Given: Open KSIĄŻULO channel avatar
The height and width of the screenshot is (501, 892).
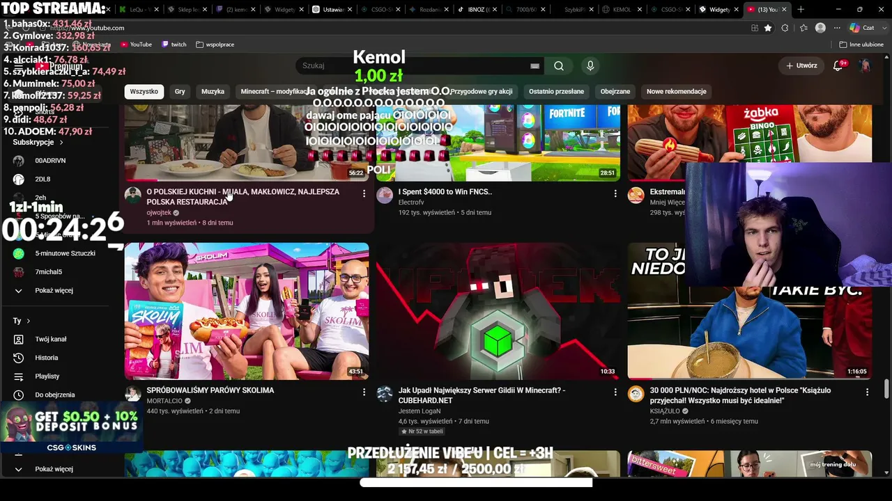Looking at the screenshot, I should click(636, 395).
